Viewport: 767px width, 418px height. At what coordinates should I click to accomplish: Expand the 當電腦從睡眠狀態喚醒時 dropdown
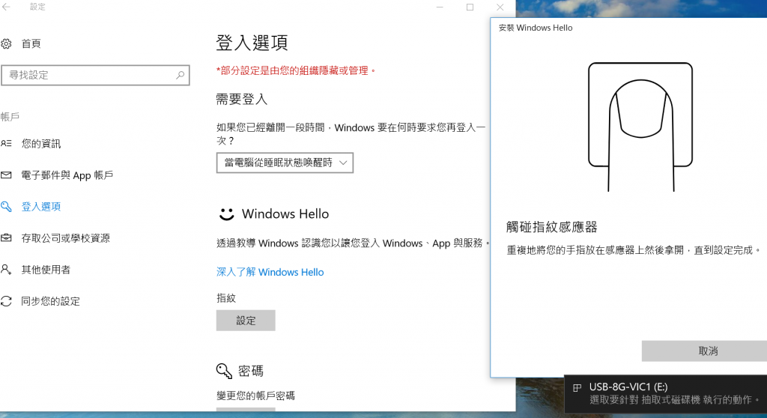(285, 163)
